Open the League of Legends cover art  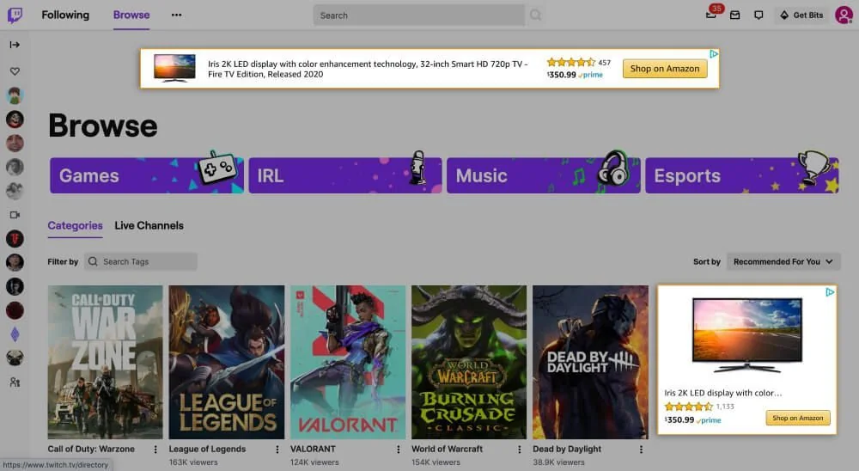[226, 362]
